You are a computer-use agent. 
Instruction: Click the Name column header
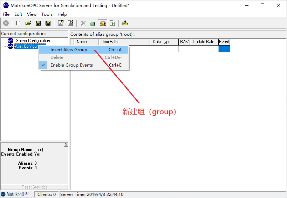[87, 42]
